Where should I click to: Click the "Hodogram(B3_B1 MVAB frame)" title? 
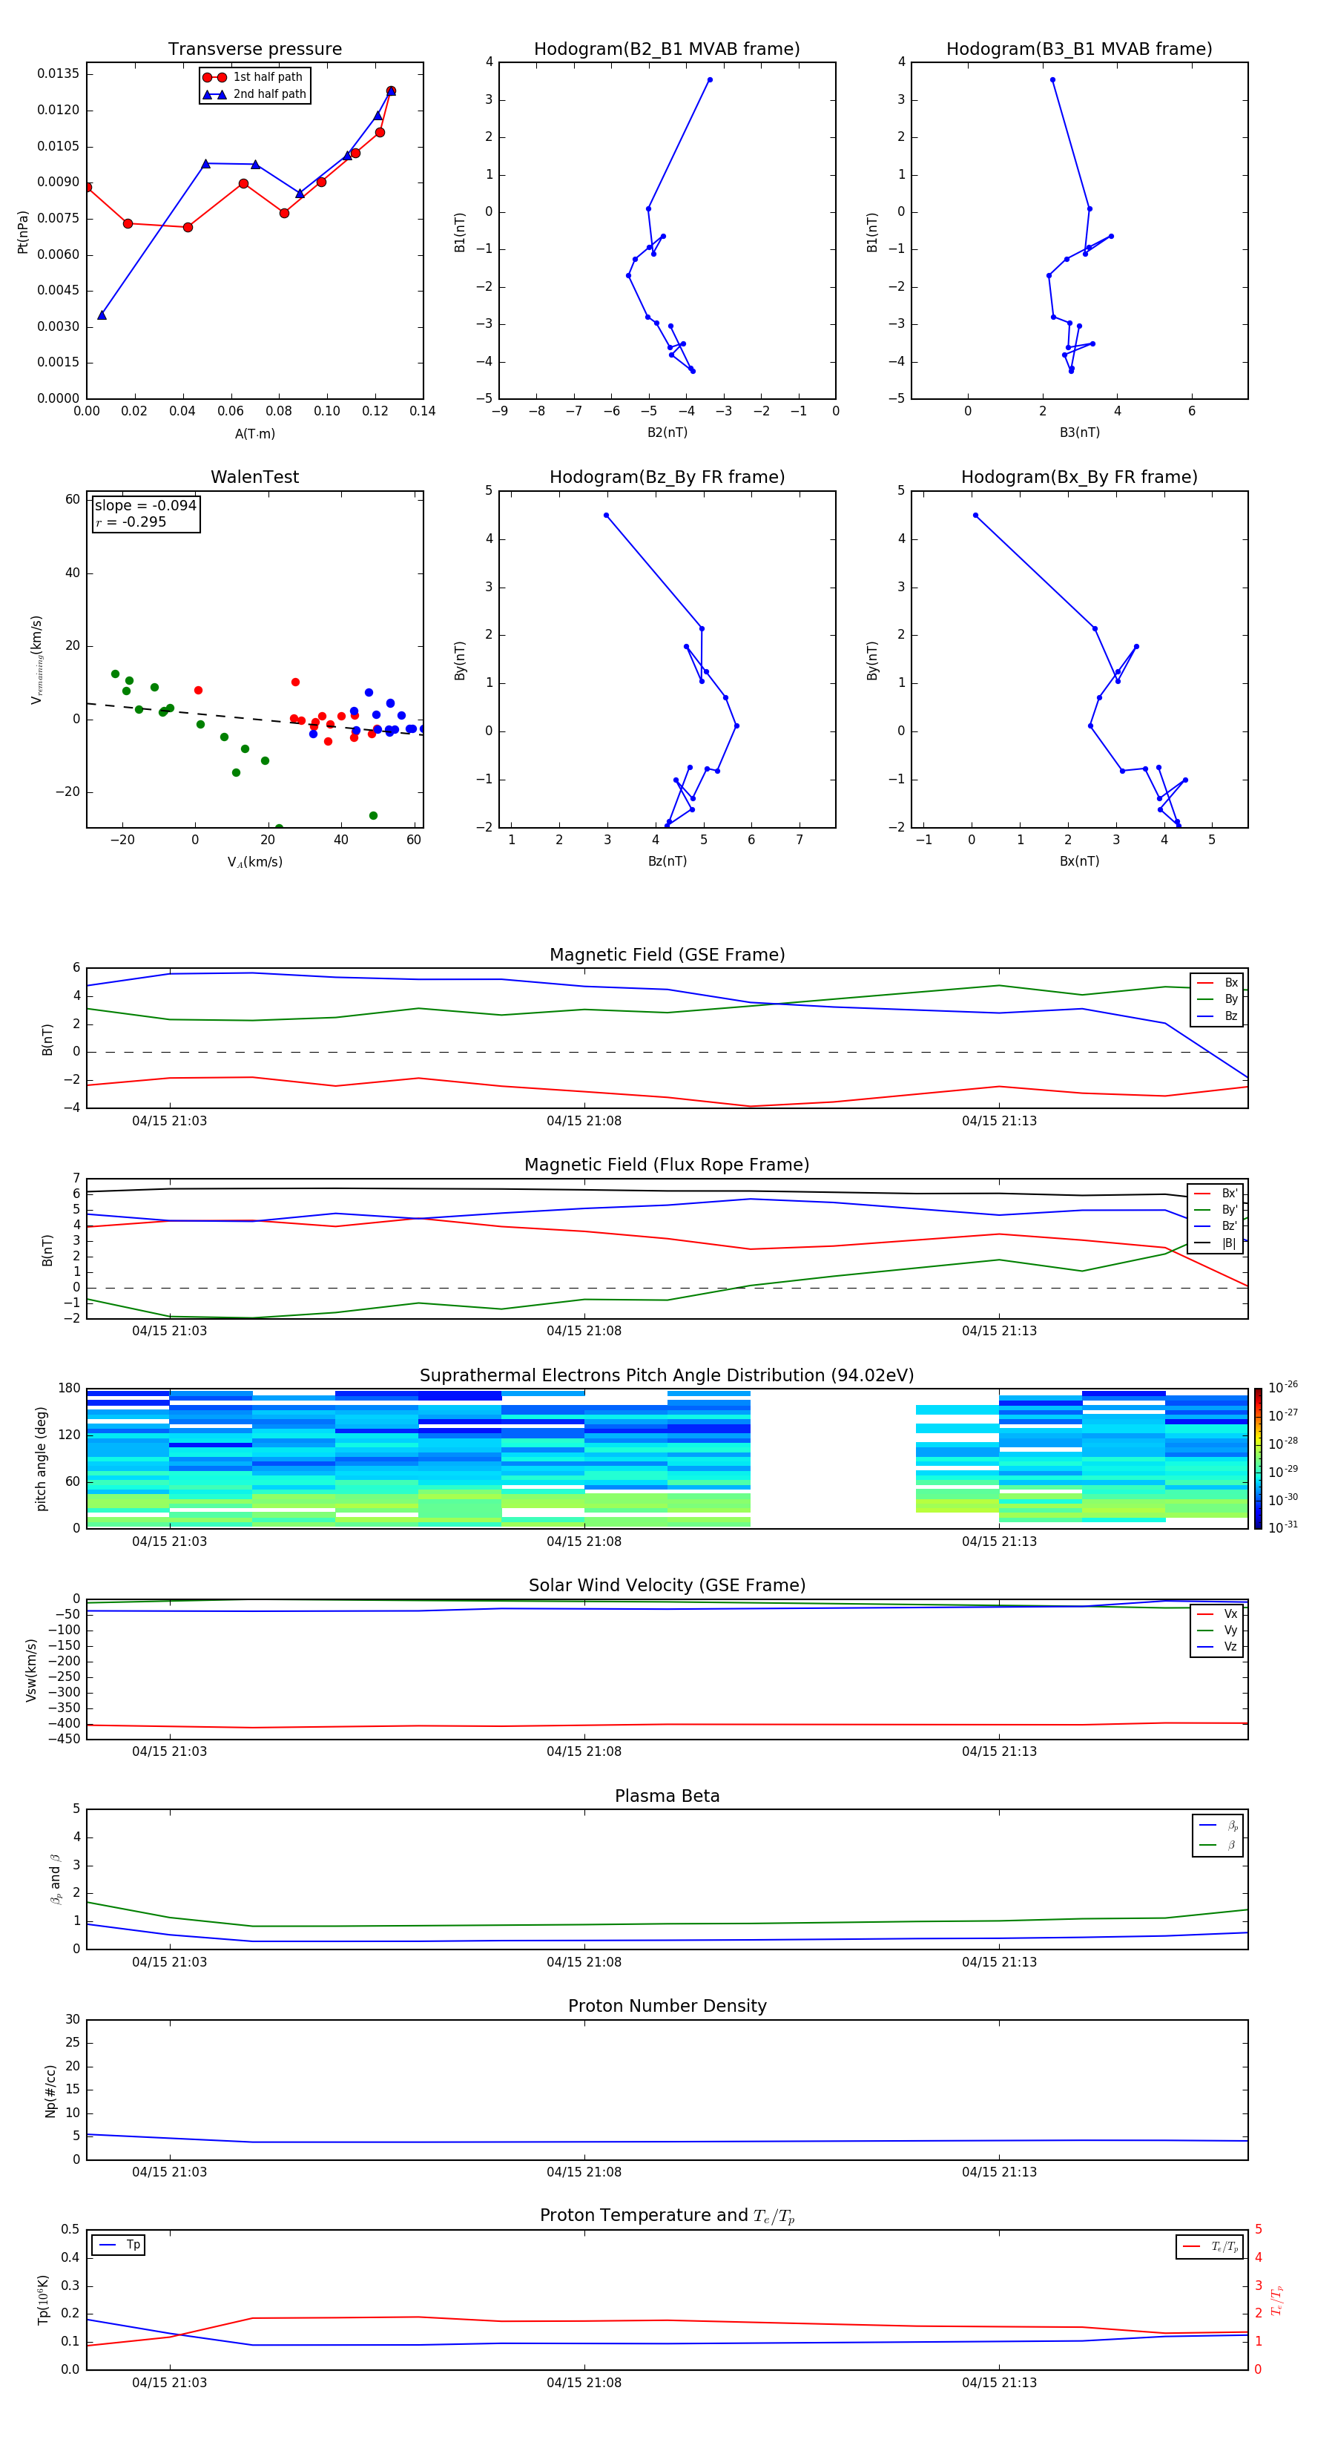click(x=1079, y=50)
